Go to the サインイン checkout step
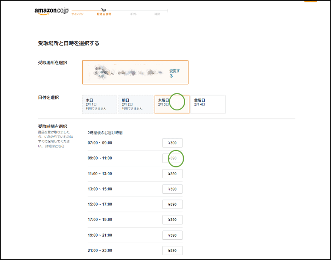The height and width of the screenshot is (260, 331). coord(77,14)
